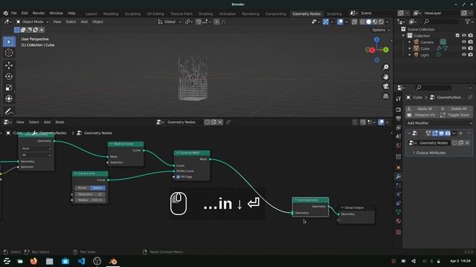Screen dimensions: 476x267
Task: Select the 3D Cursor tool
Action: tap(9, 53)
